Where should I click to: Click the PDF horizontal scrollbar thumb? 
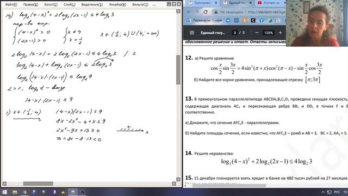(229, 185)
